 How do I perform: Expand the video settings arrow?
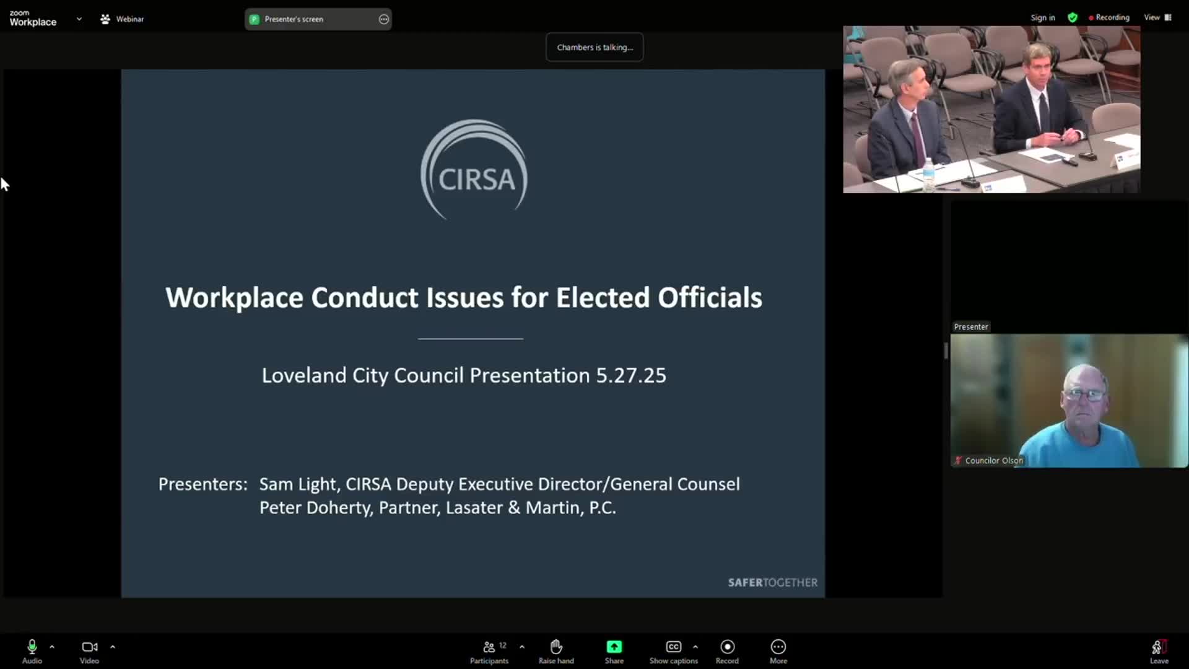pyautogui.click(x=113, y=647)
